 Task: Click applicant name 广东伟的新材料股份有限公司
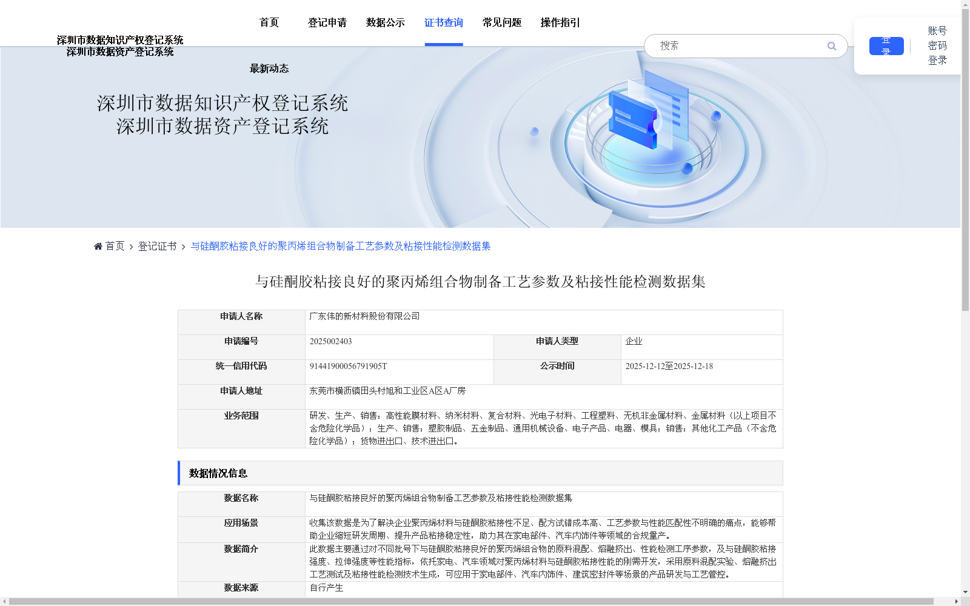pos(364,316)
